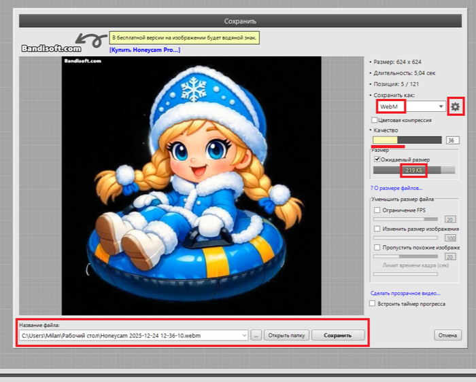Click the quality value field showing 36
Viewport: 476px width, 382px height.
(452, 140)
